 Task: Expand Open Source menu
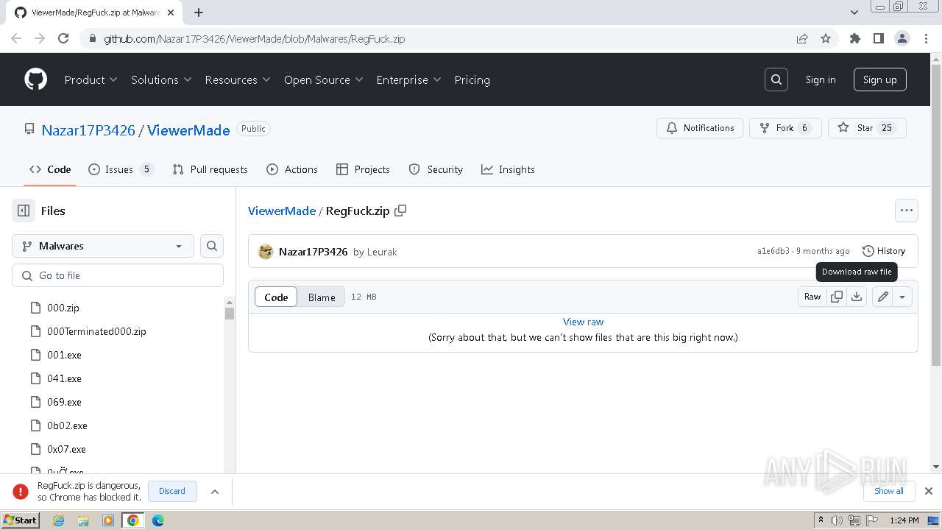pyautogui.click(x=324, y=79)
